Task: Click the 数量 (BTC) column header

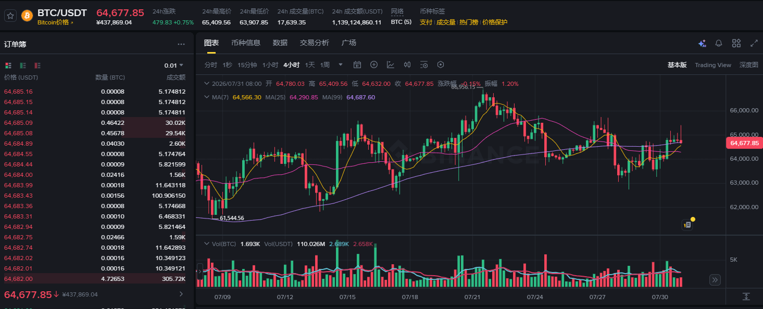Action: 110,78
